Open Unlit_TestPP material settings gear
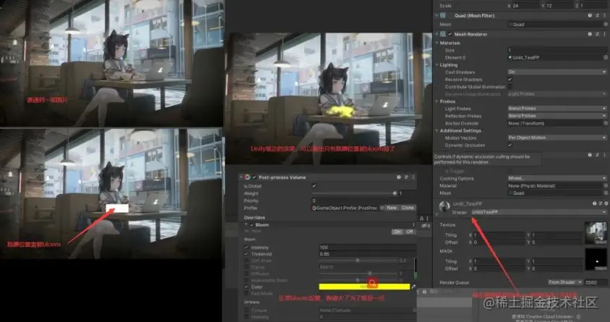Image resolution: width=610 pixels, height=322 pixels. pos(606,203)
